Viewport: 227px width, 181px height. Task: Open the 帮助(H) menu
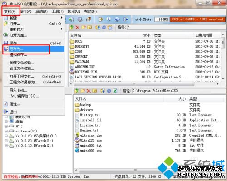[x=90, y=11]
